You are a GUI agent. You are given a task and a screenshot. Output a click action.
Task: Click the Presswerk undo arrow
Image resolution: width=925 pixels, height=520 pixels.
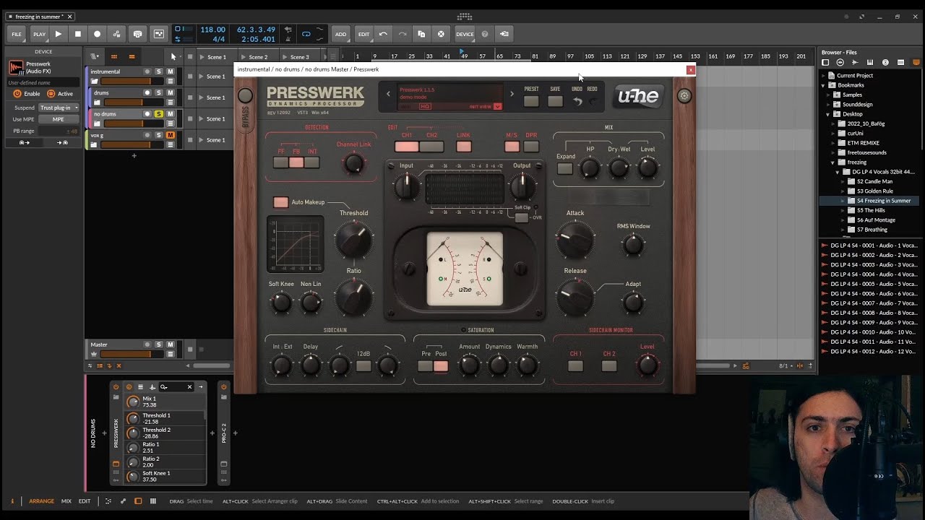point(577,102)
